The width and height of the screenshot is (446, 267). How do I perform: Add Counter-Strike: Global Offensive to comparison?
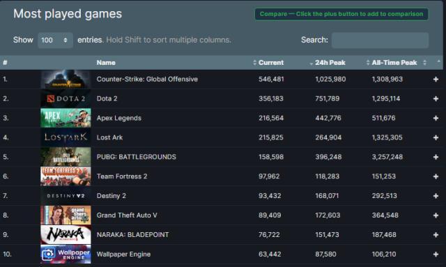[x=436, y=79]
